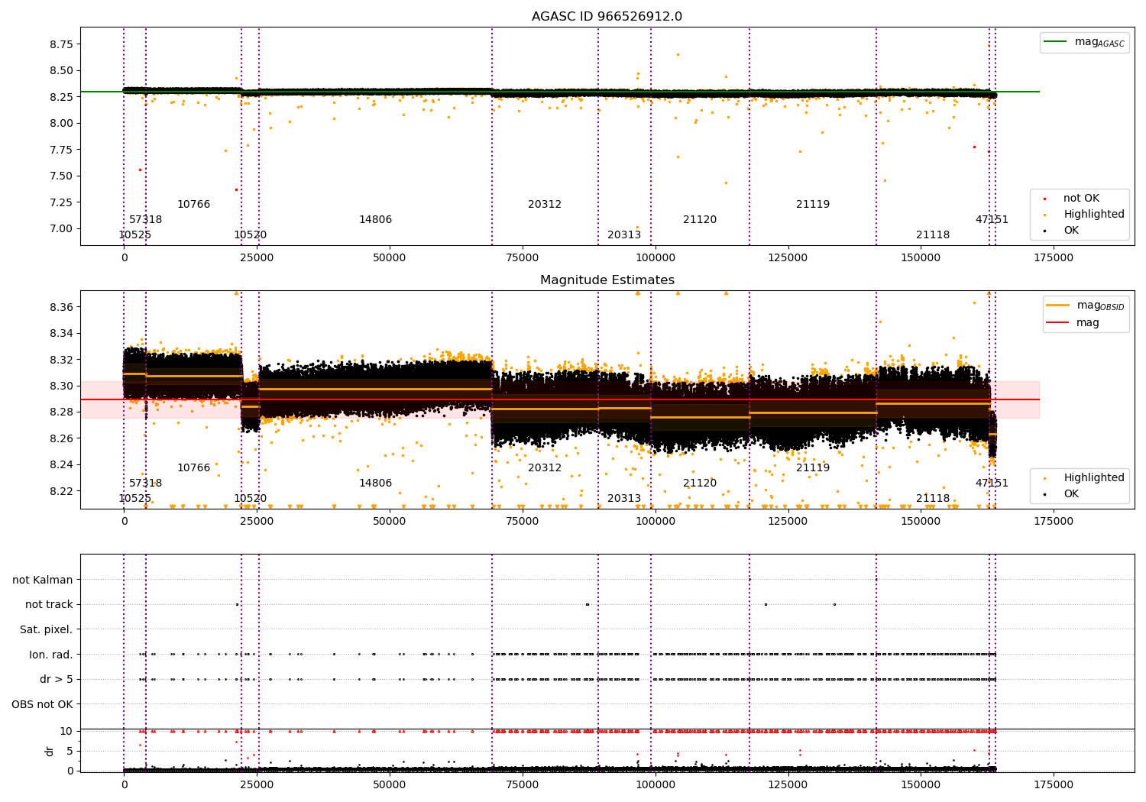Screen dimensions: 1146x802
Task: Click obsid label 57318 in the top plot
Action: point(145,220)
